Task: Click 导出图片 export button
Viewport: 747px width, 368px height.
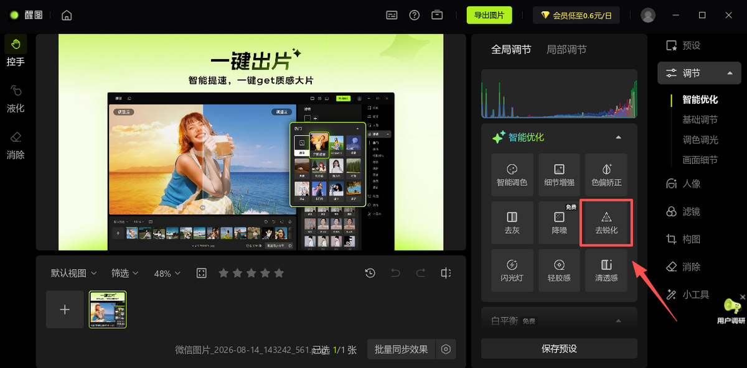Action: click(489, 15)
